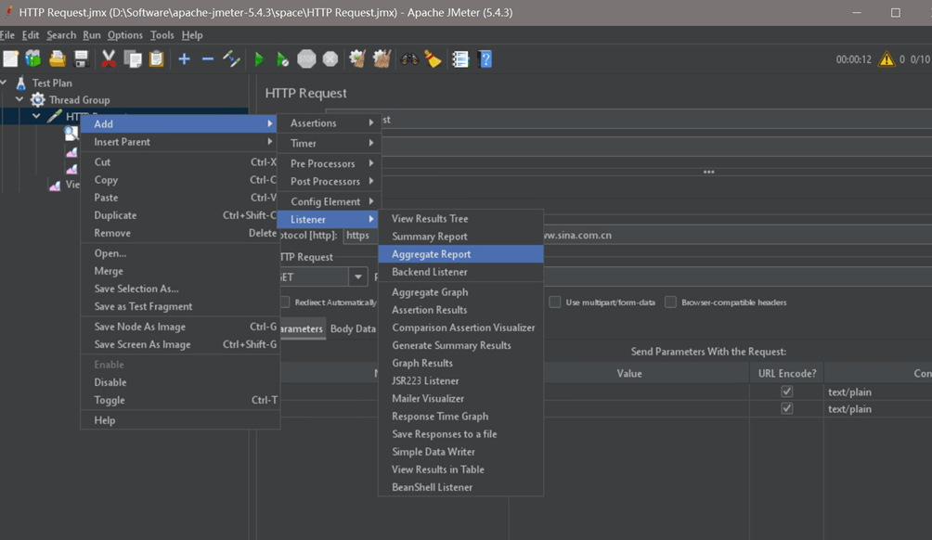Viewport: 932px width, 540px height.
Task: Open the Options menu in menu bar
Action: 124,35
